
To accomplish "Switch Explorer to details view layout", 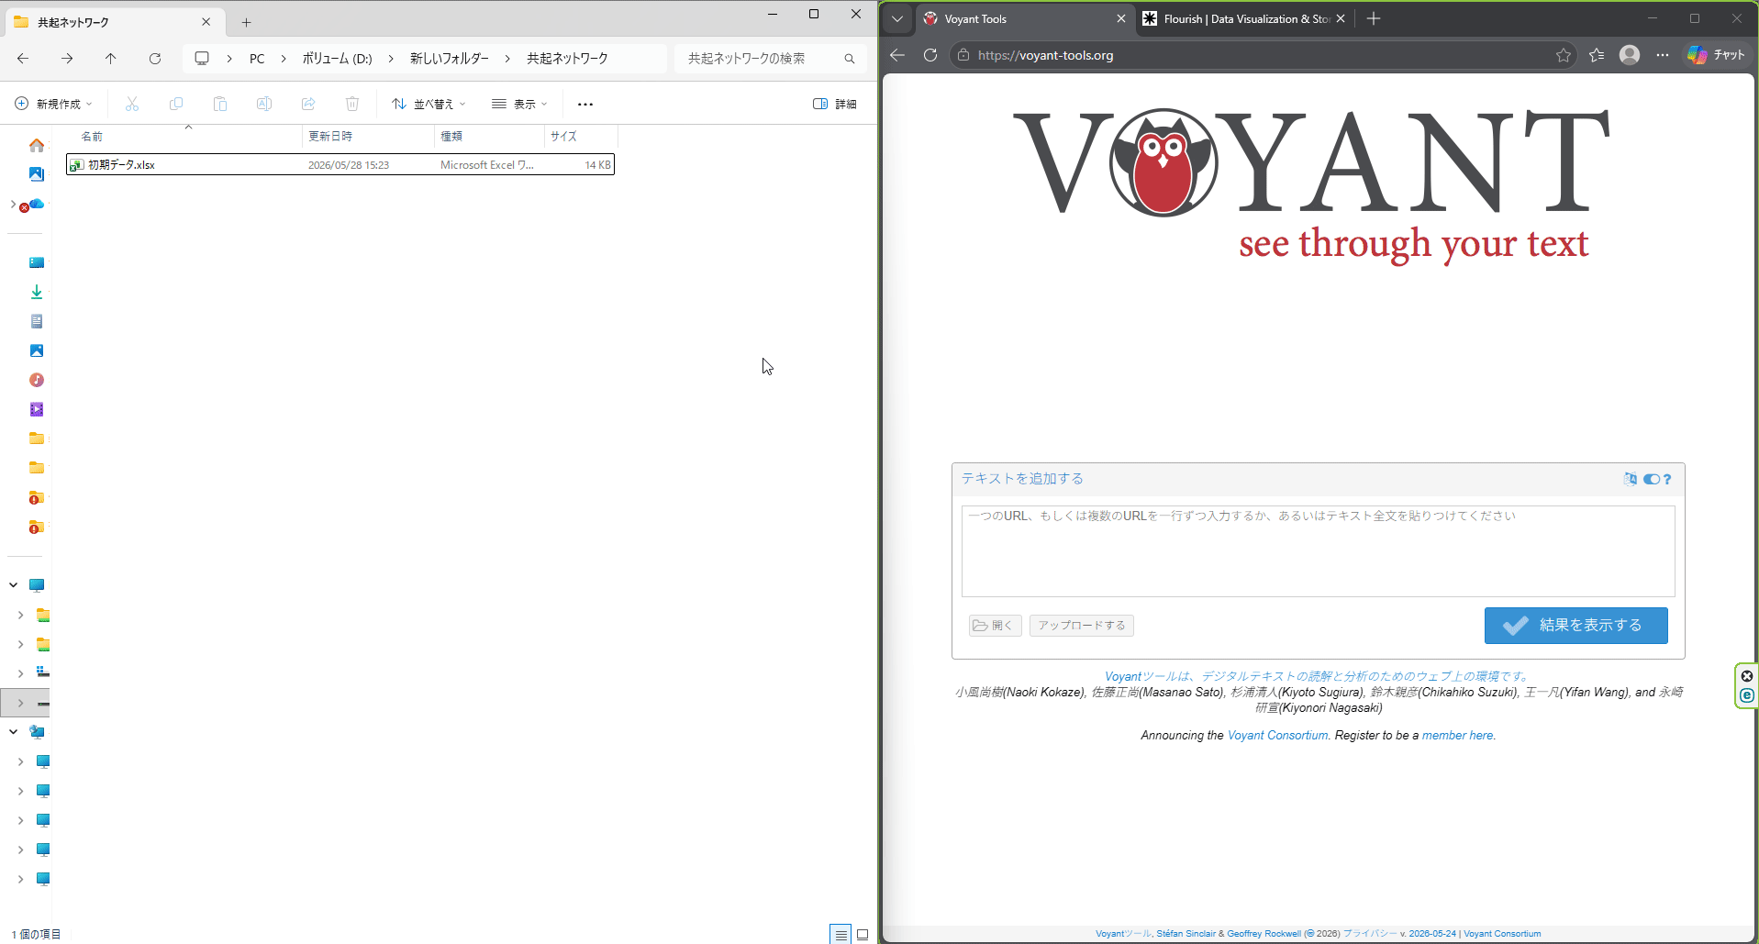I will point(841,935).
